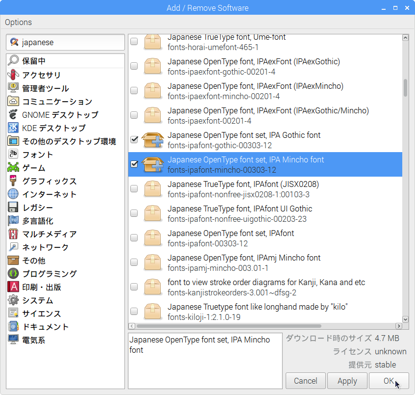
Task: Select the longhand made by "kilo" row
Action: pyautogui.click(x=265, y=312)
